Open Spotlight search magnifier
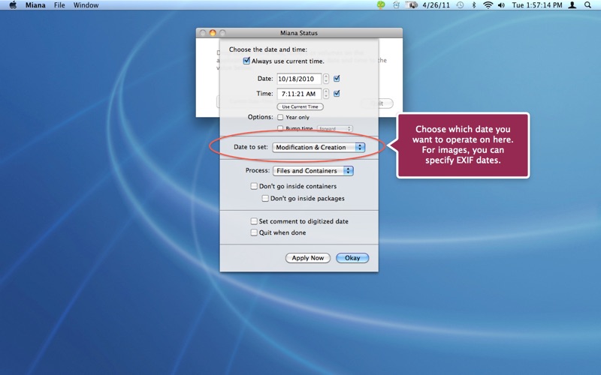The height and width of the screenshot is (375, 601). pyautogui.click(x=587, y=5)
